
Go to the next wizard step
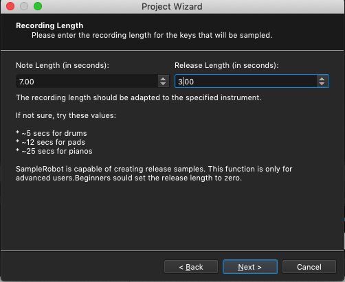click(x=250, y=267)
